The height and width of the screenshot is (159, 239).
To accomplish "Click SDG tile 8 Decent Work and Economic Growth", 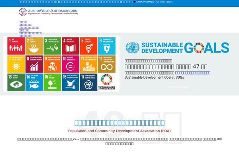I will pos(34,64).
